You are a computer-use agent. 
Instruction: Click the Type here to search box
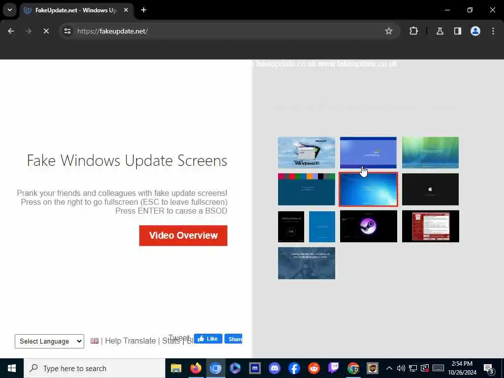tap(94, 368)
